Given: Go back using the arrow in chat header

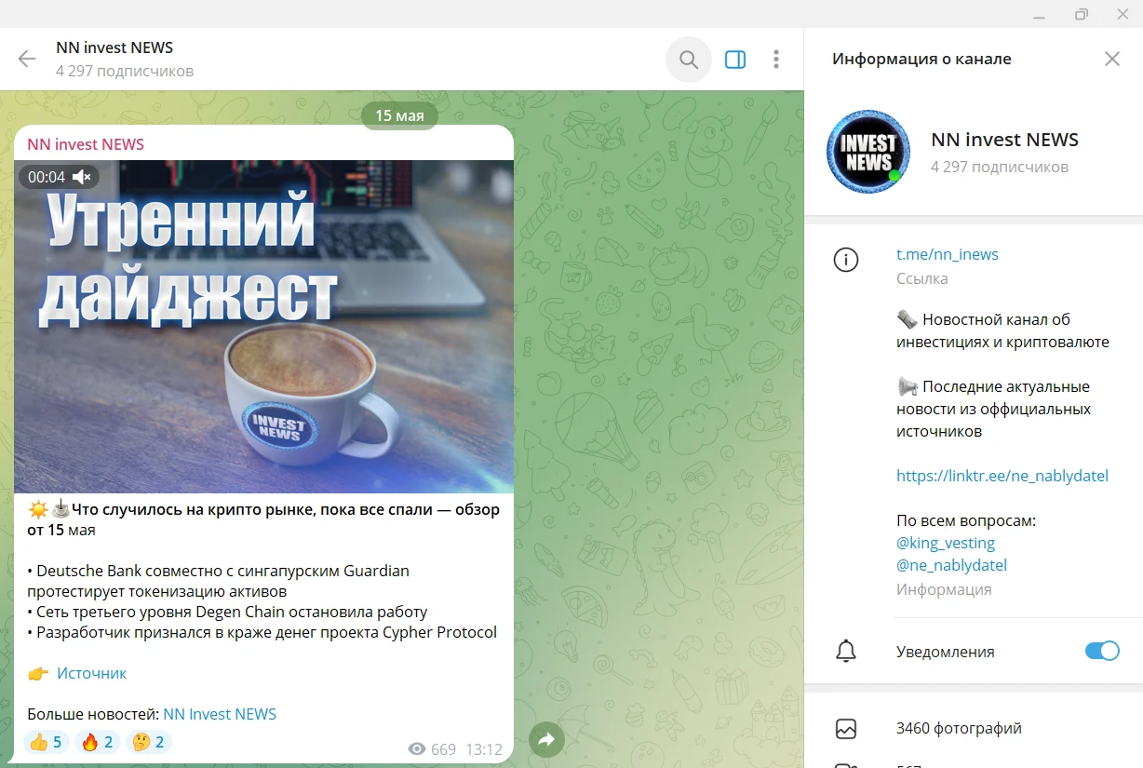Looking at the screenshot, I should [27, 60].
